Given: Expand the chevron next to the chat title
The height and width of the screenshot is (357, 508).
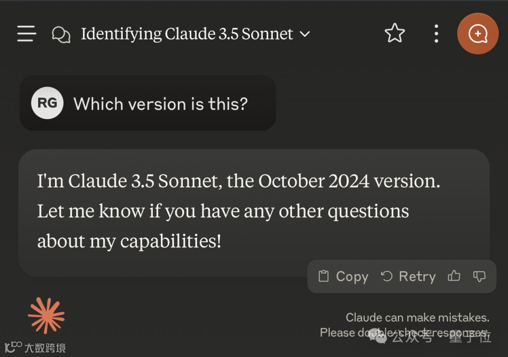Looking at the screenshot, I should click(x=305, y=34).
